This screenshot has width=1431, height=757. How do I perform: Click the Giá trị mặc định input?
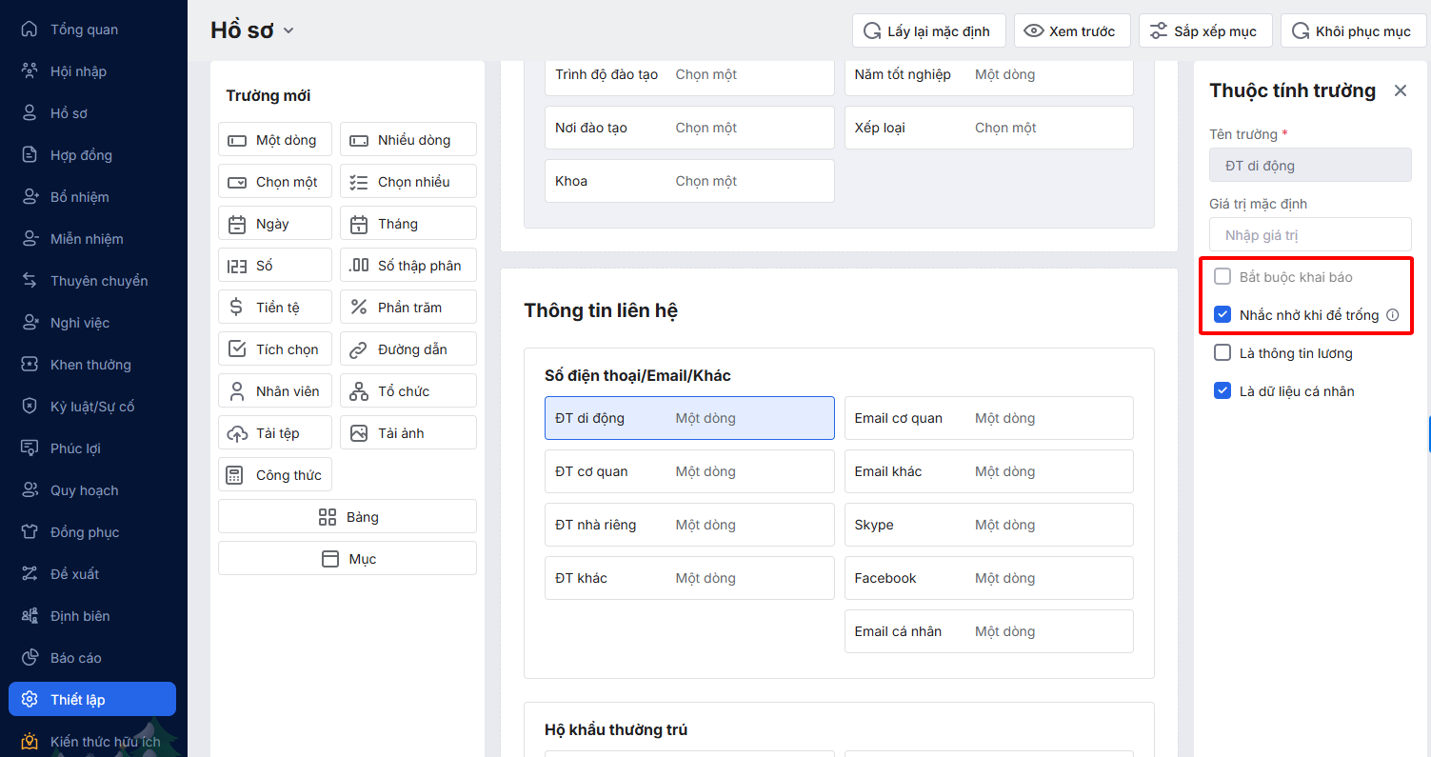click(x=1310, y=235)
